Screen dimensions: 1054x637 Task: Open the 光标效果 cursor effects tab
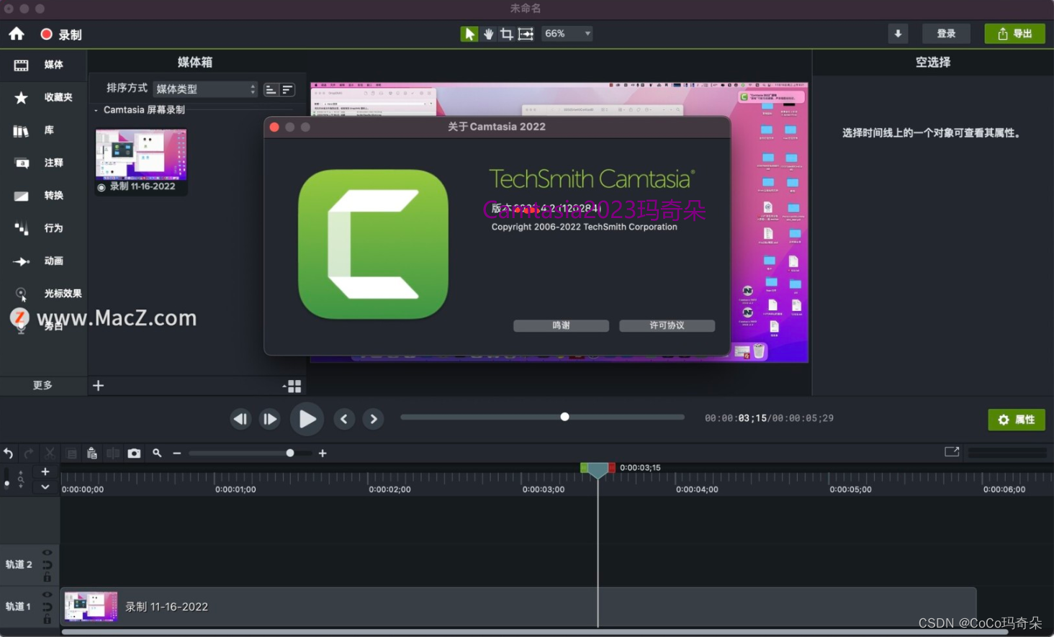pos(43,294)
